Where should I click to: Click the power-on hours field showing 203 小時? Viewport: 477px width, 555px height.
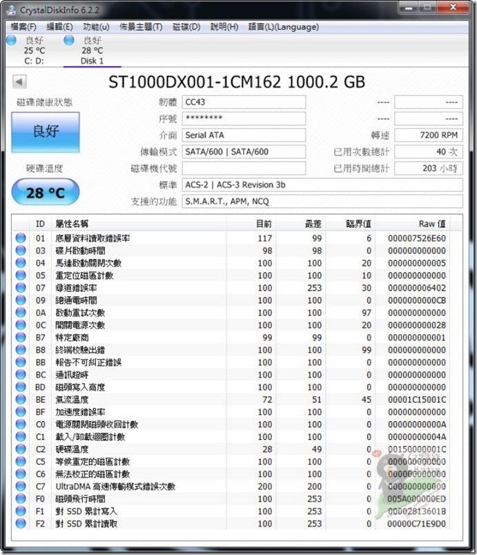pyautogui.click(x=429, y=168)
